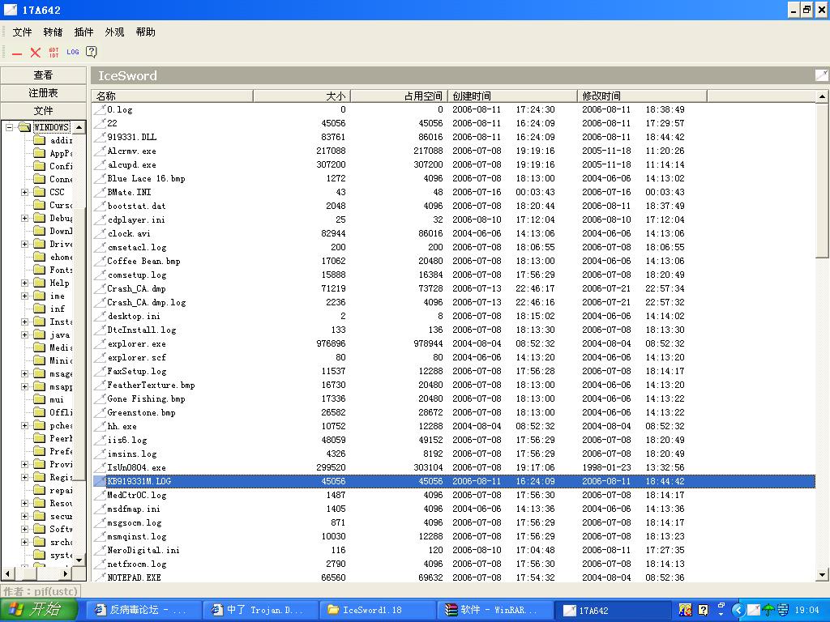Click the 开始 Start button
The image size is (830, 622).
pyautogui.click(x=38, y=610)
